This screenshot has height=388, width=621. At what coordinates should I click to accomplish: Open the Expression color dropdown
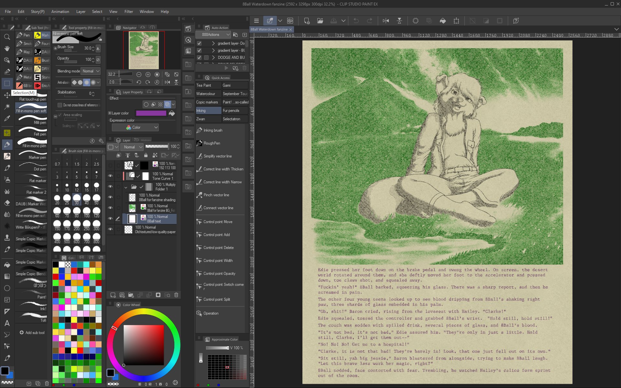(x=135, y=127)
